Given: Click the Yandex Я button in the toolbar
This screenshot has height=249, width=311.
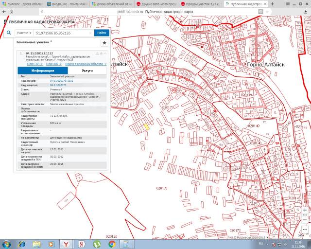Looking at the screenshot, I should [12, 12].
